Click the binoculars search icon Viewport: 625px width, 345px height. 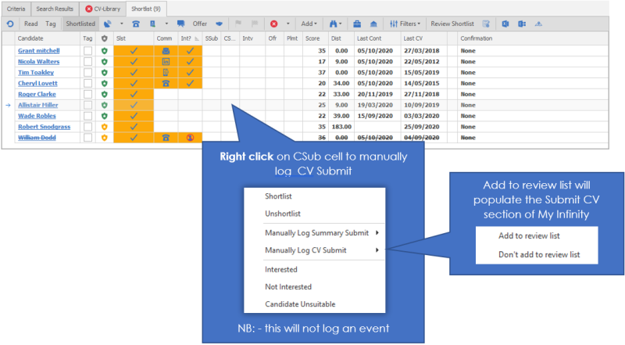click(334, 24)
